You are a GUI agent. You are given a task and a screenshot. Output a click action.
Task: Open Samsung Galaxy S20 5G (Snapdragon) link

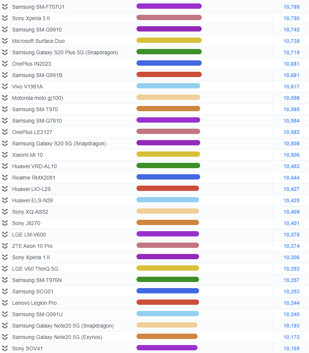(x=59, y=143)
